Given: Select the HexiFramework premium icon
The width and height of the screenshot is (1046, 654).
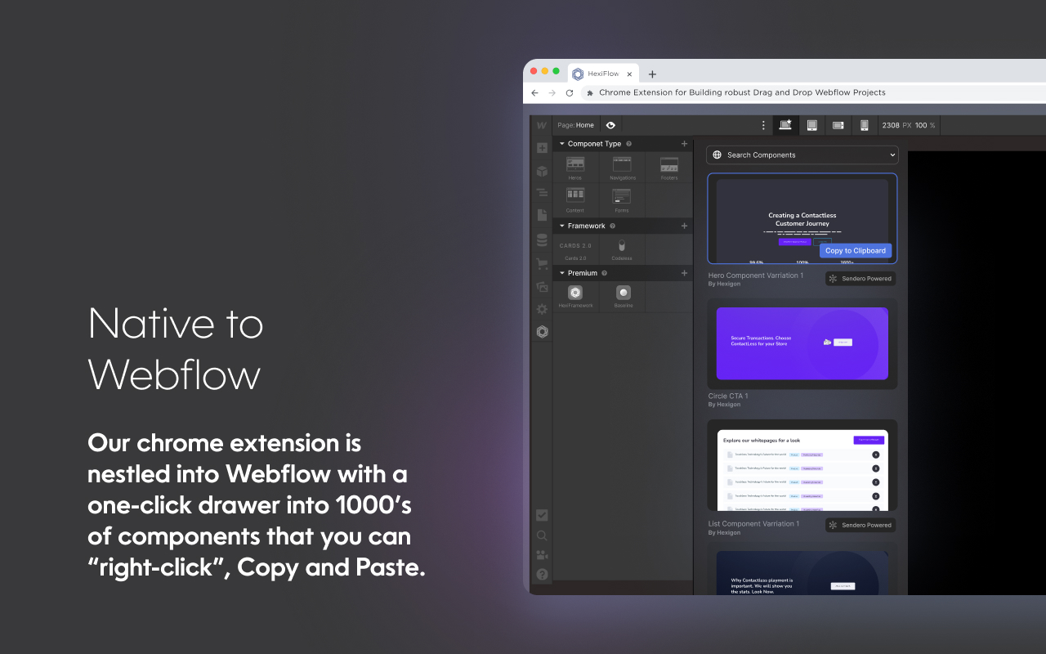Looking at the screenshot, I should tap(575, 293).
